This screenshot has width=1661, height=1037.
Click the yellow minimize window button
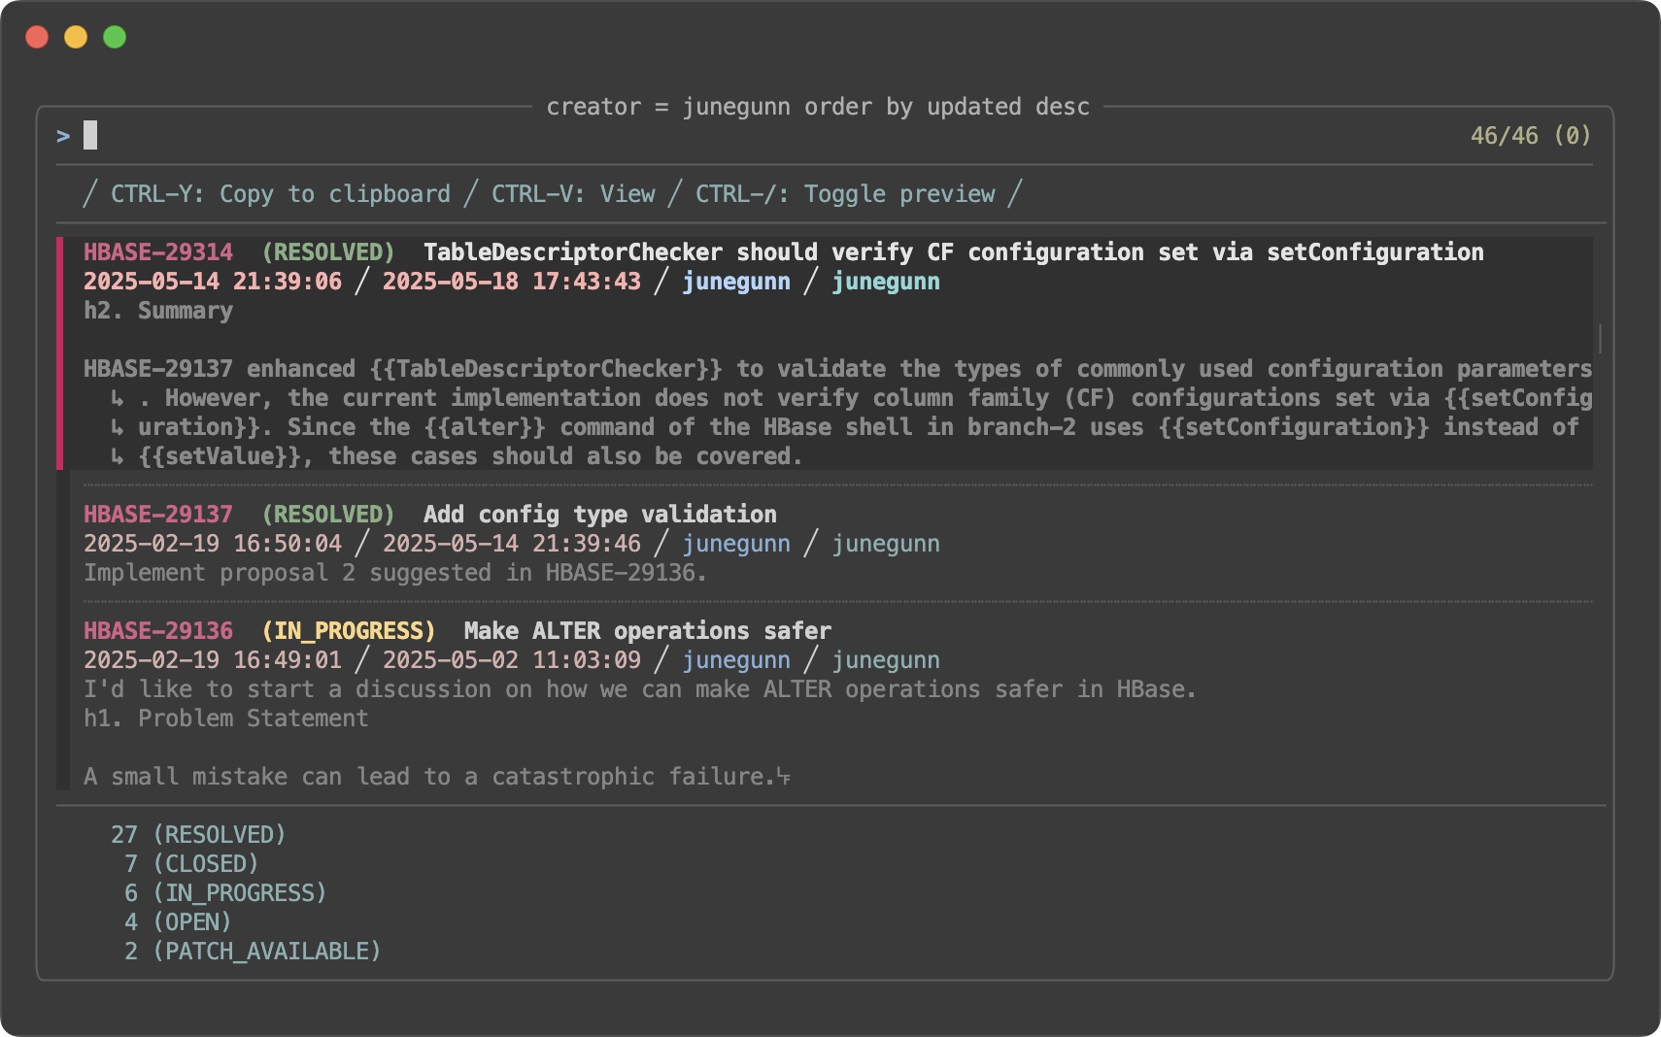[76, 37]
